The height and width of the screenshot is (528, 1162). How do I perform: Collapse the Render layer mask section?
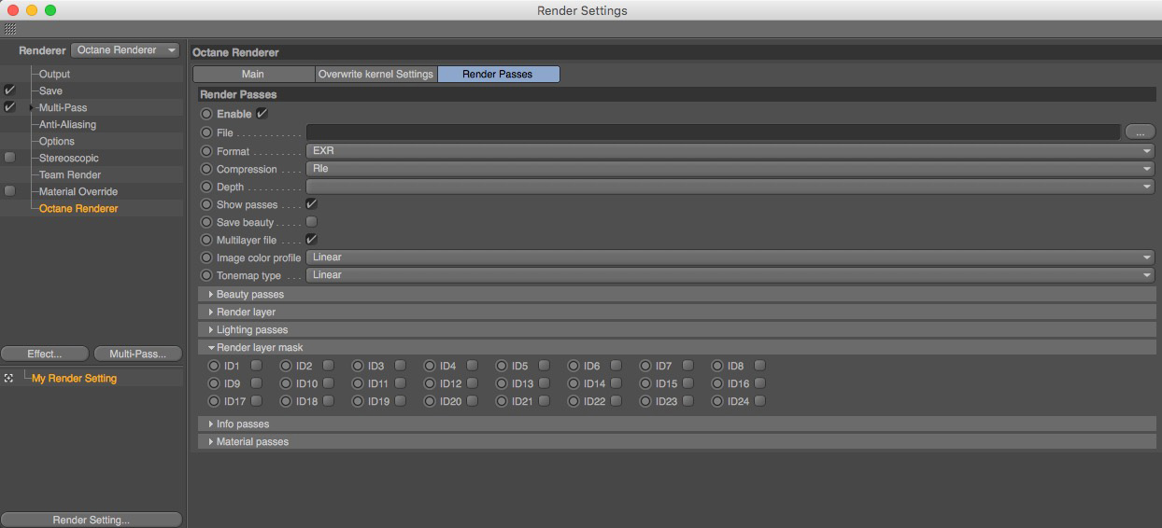tap(677, 348)
